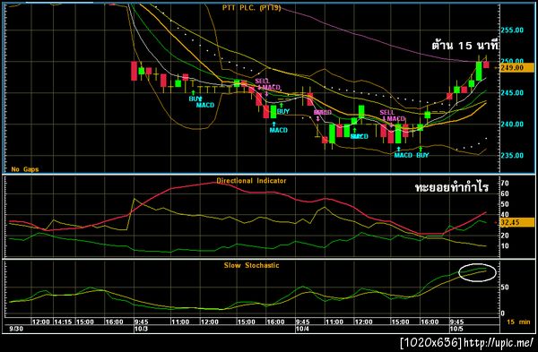Click the 70 level on Directional Indicator axis

[x=505, y=184]
